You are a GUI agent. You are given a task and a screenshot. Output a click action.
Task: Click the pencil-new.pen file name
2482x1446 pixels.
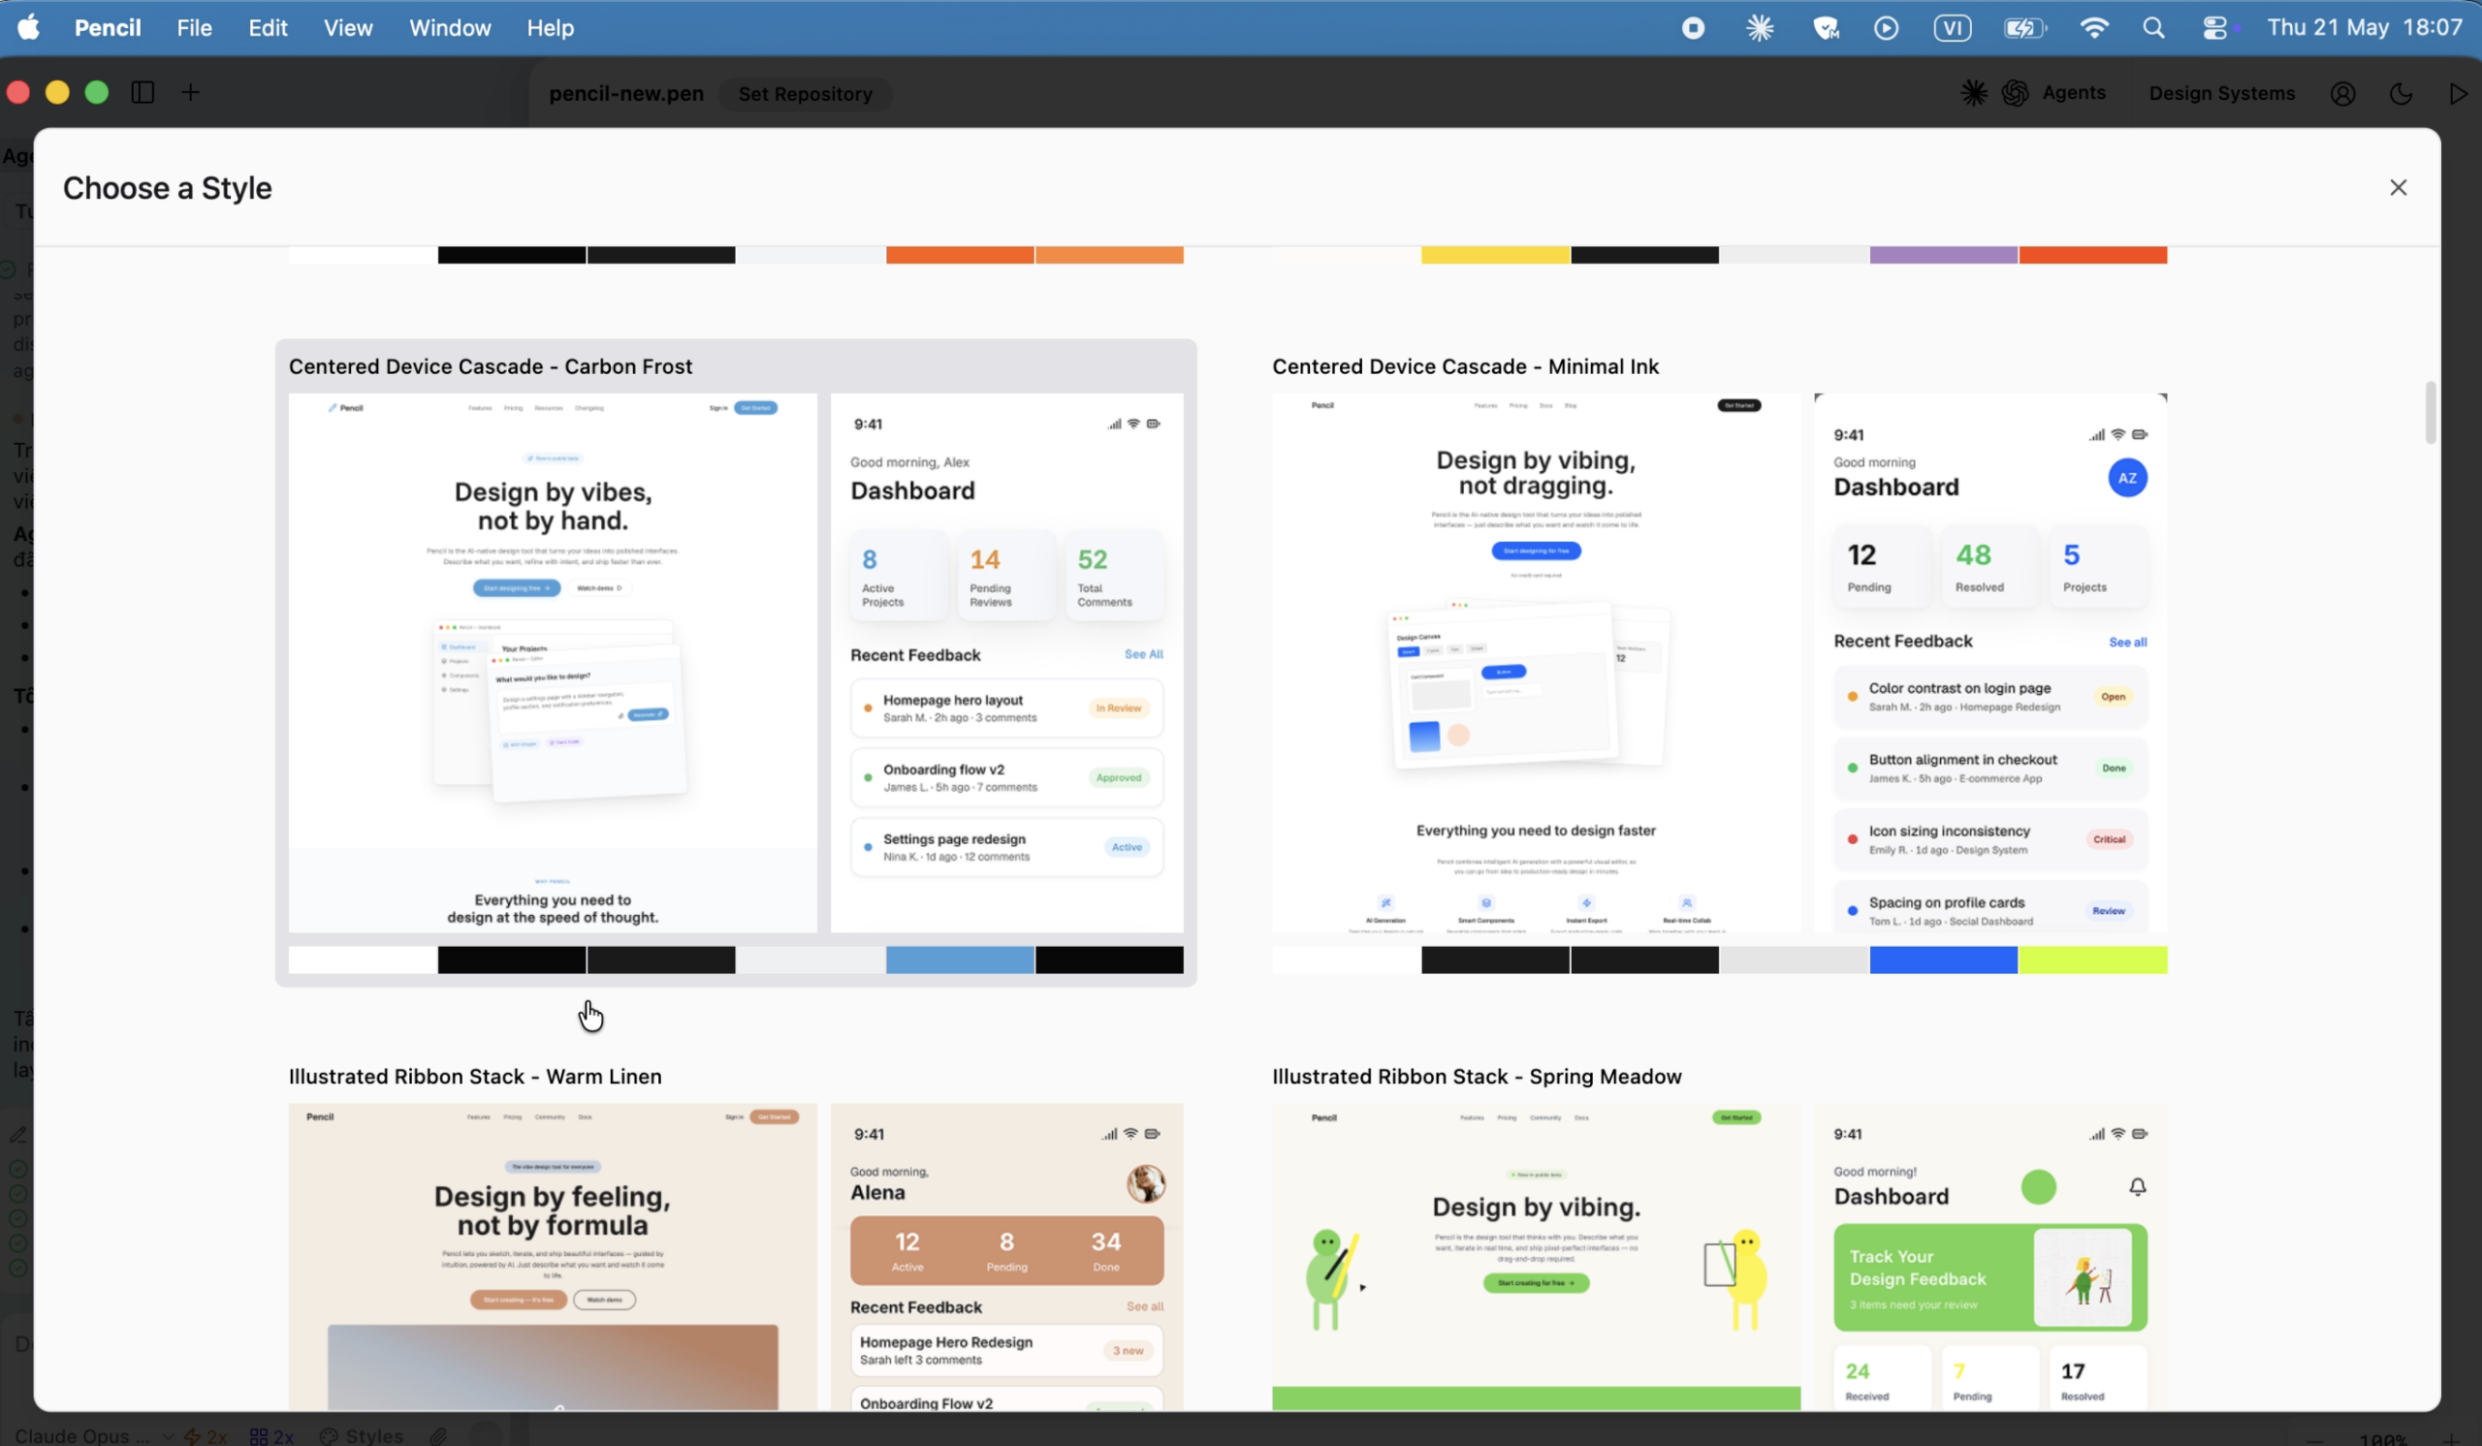[x=626, y=93]
